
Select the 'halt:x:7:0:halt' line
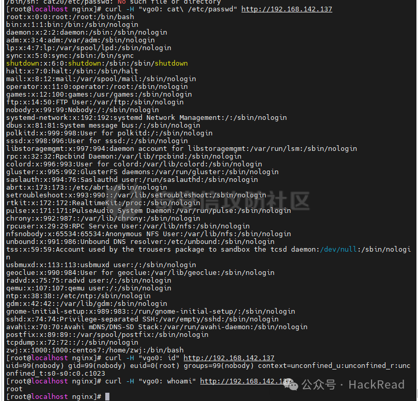pyautogui.click(x=72, y=71)
